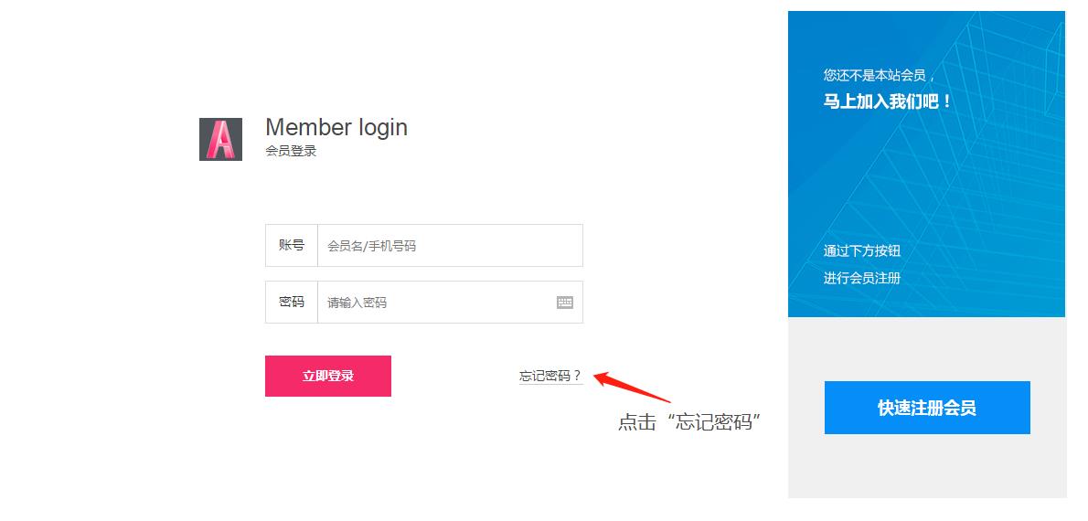Screen dimensions: 1088x521
Task: Click the 点击“忘记密码” annotation text
Action: [689, 421]
